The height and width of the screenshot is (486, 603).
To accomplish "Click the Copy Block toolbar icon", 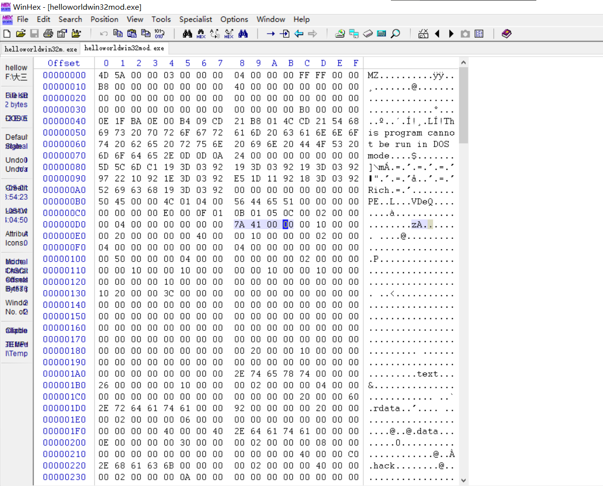I will [117, 33].
